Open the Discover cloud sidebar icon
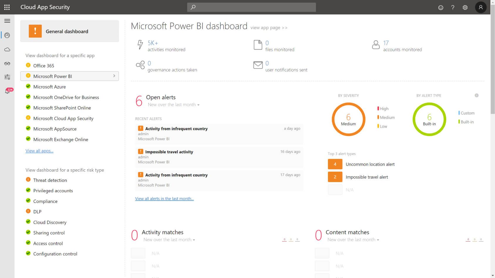 pyautogui.click(x=7, y=49)
